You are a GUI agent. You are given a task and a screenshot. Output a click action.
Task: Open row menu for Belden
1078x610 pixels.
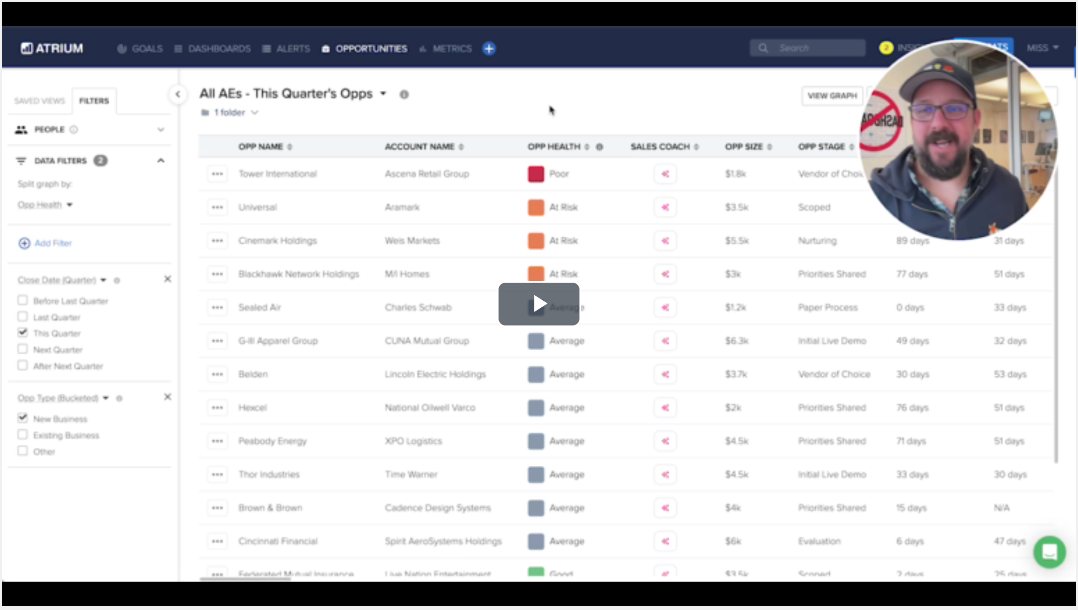217,374
